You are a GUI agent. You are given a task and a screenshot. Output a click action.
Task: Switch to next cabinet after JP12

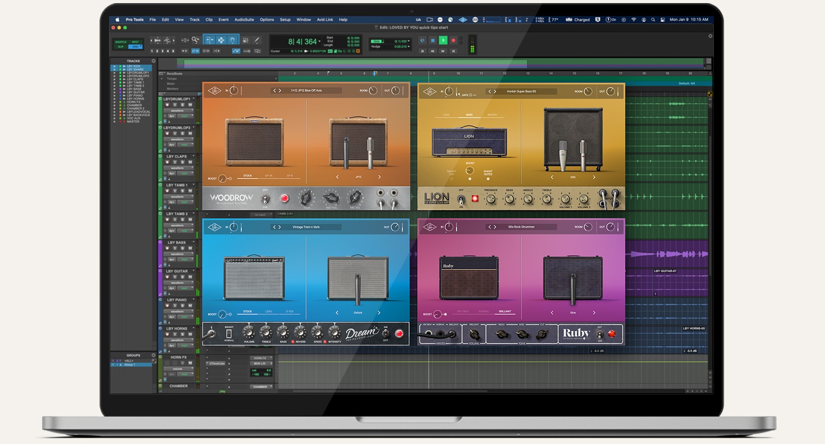[x=379, y=177]
